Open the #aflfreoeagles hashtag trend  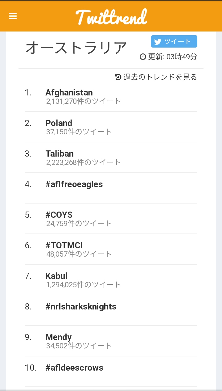tap(74, 184)
